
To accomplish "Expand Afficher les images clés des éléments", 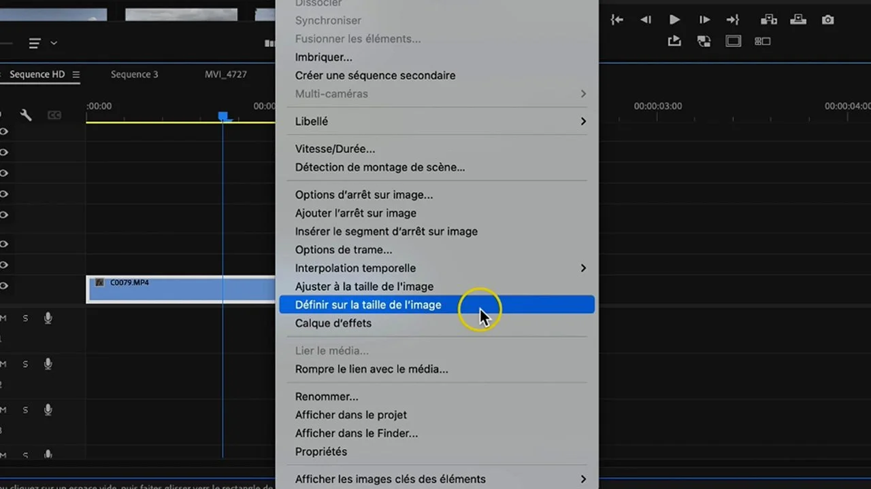I will point(583,479).
